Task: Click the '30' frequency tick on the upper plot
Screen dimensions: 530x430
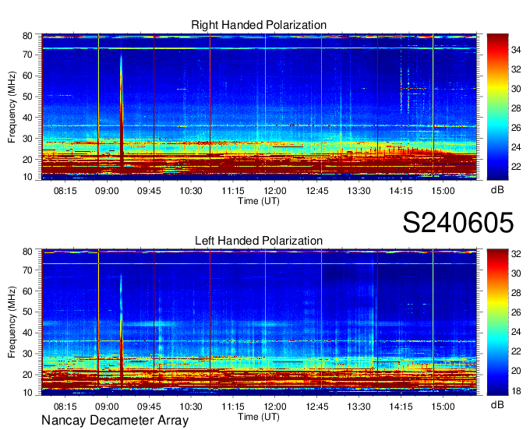Action: (x=27, y=139)
